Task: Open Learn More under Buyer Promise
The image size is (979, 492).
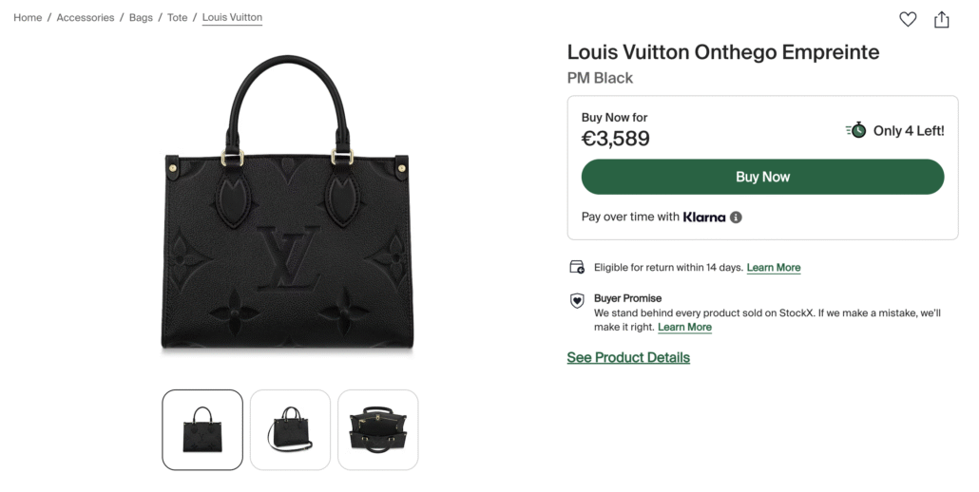Action: [x=684, y=327]
